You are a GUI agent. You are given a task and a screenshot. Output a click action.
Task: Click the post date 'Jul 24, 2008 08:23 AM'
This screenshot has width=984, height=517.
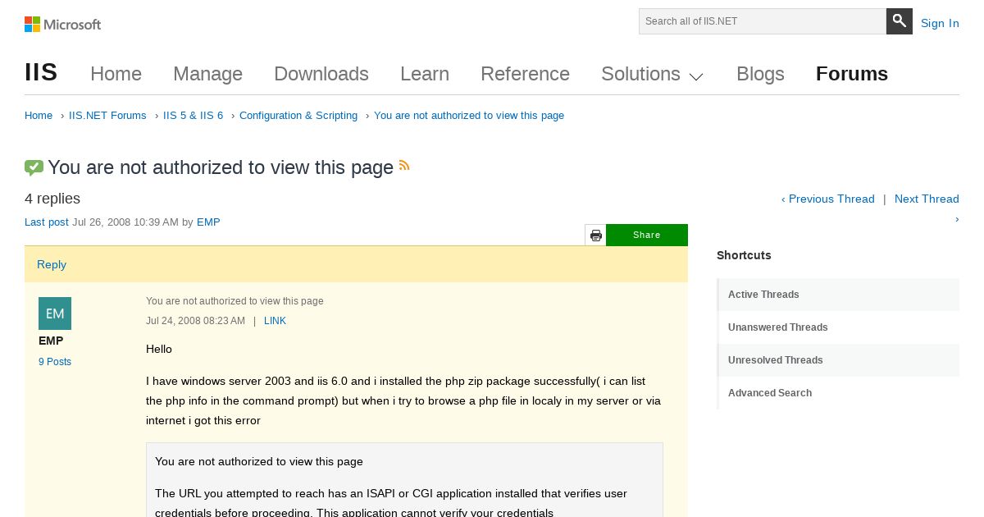pos(195,321)
